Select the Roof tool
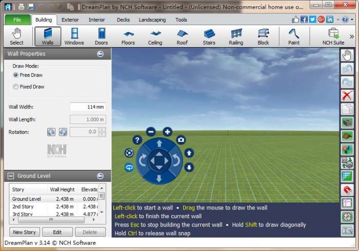This screenshot has width=359, height=251. point(182,36)
